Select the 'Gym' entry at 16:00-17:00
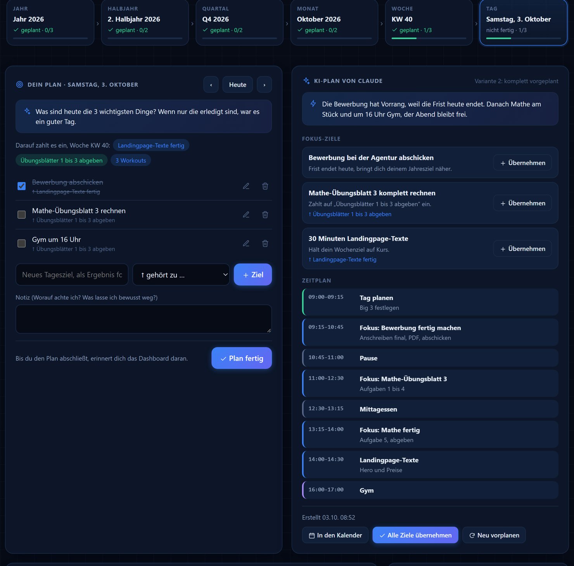The width and height of the screenshot is (574, 566). coord(430,490)
